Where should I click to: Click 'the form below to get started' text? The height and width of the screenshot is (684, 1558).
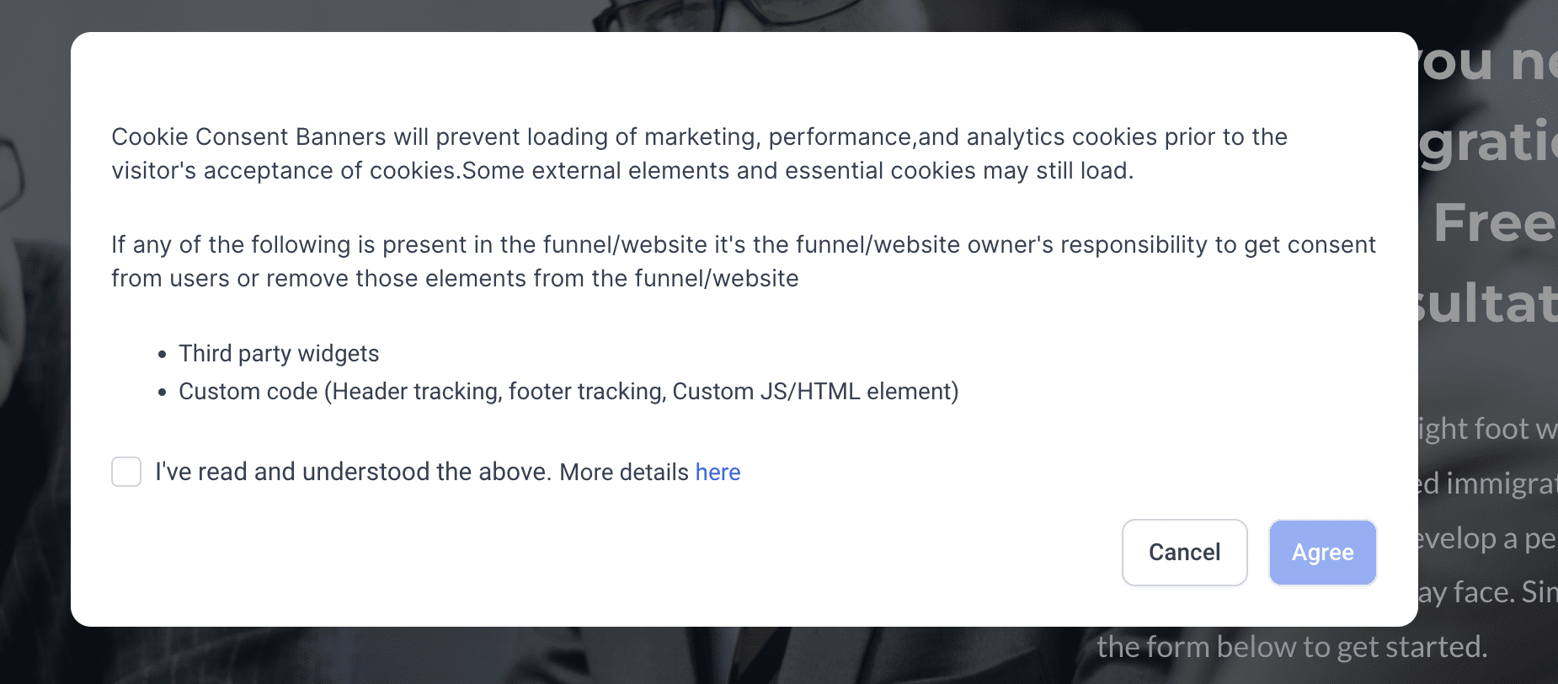pyautogui.click(x=1292, y=647)
